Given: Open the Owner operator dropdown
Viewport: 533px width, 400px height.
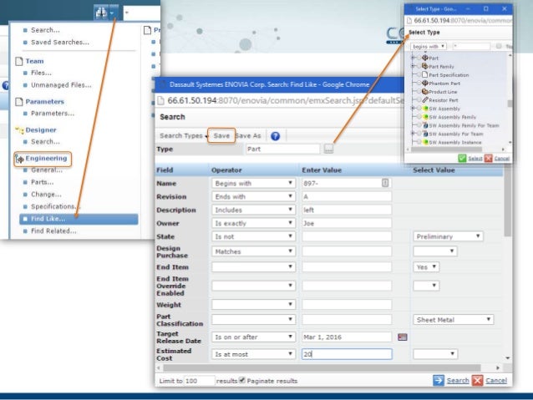Looking at the screenshot, I should (x=253, y=223).
